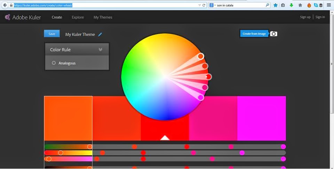Image resolution: width=334 pixels, height=169 pixels.
Task: Click the padlock icon in address bar
Action: (11, 5)
